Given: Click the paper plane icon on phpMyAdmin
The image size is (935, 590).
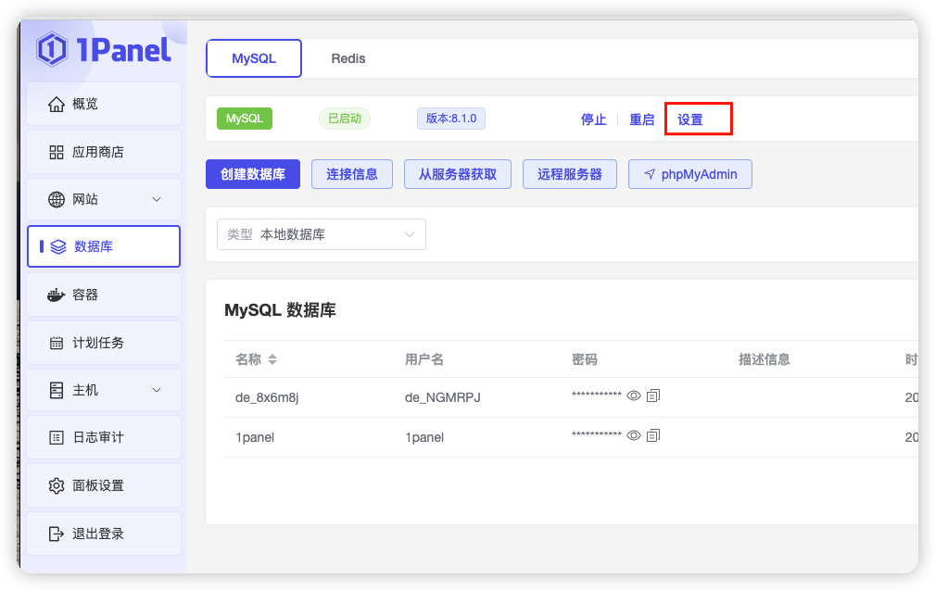Looking at the screenshot, I should point(650,174).
